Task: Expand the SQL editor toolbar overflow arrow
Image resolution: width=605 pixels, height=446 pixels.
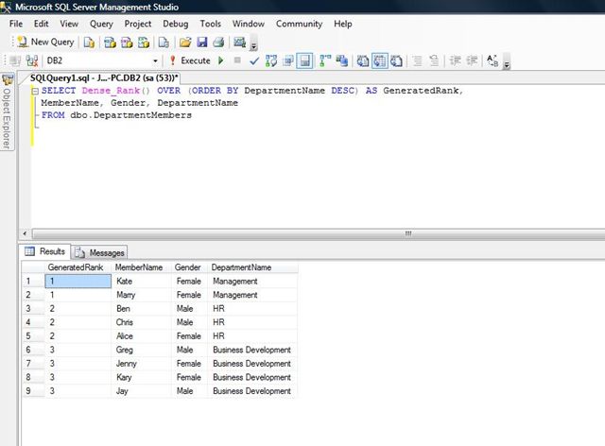Action: point(507,64)
